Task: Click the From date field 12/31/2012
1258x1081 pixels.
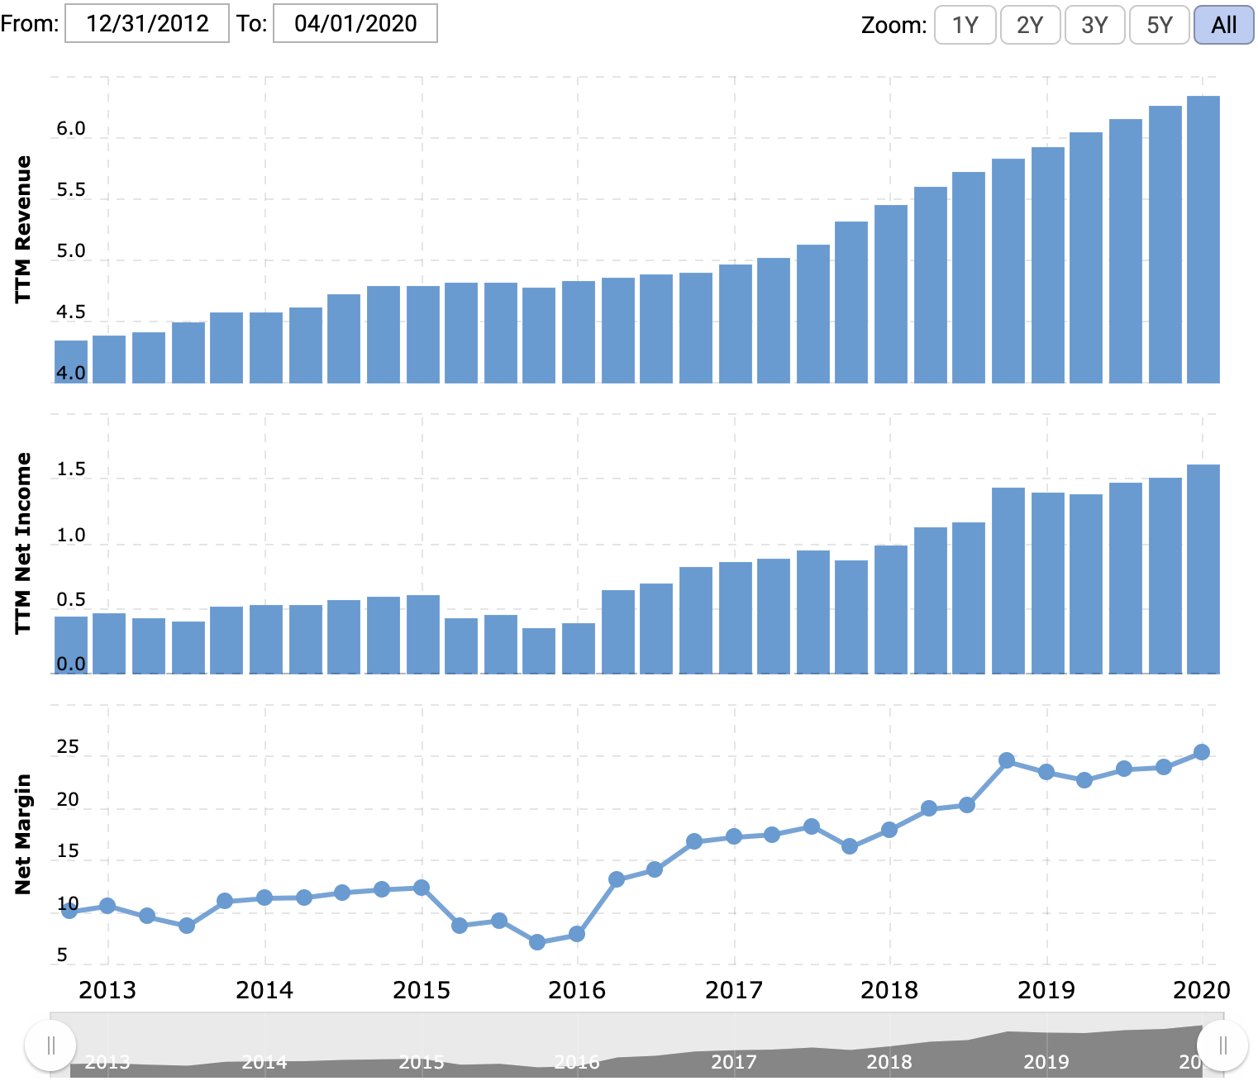Action: [147, 23]
